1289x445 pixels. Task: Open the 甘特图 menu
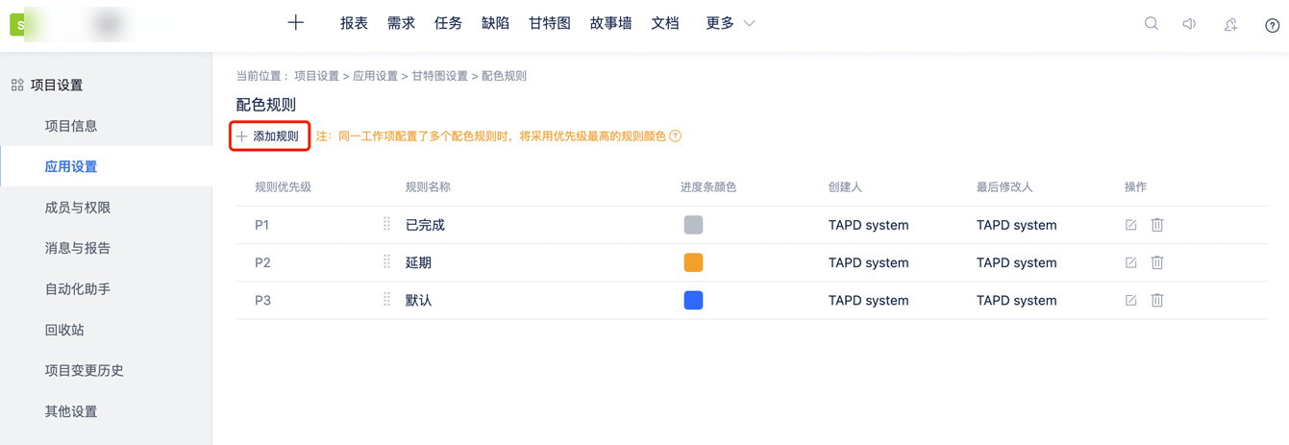550,23
